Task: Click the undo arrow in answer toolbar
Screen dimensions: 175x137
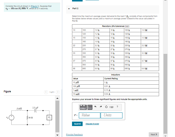Action: point(95,107)
